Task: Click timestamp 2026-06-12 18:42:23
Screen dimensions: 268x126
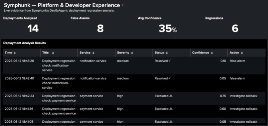Action: [x=19, y=96]
